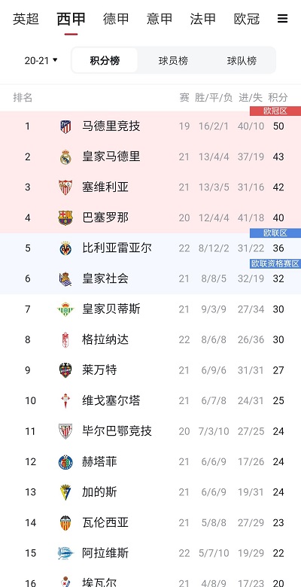301x587 pixels.
Task: Tap the Real Madrid club crest
Action: (65, 157)
